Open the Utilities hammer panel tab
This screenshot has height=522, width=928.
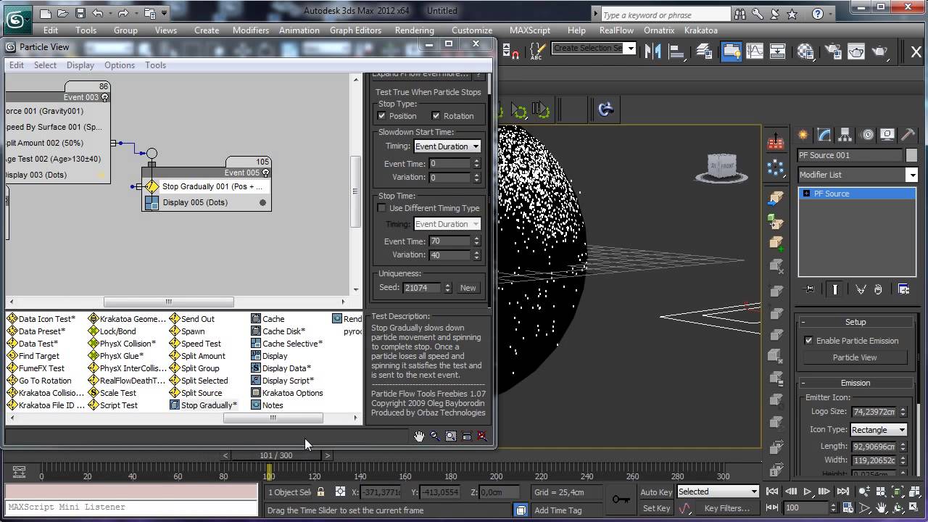[908, 135]
